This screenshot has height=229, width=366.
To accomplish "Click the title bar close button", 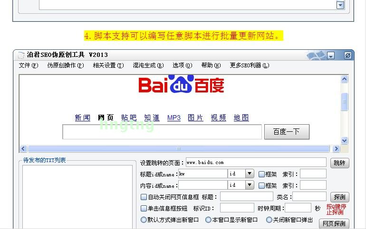I will click(347, 55).
